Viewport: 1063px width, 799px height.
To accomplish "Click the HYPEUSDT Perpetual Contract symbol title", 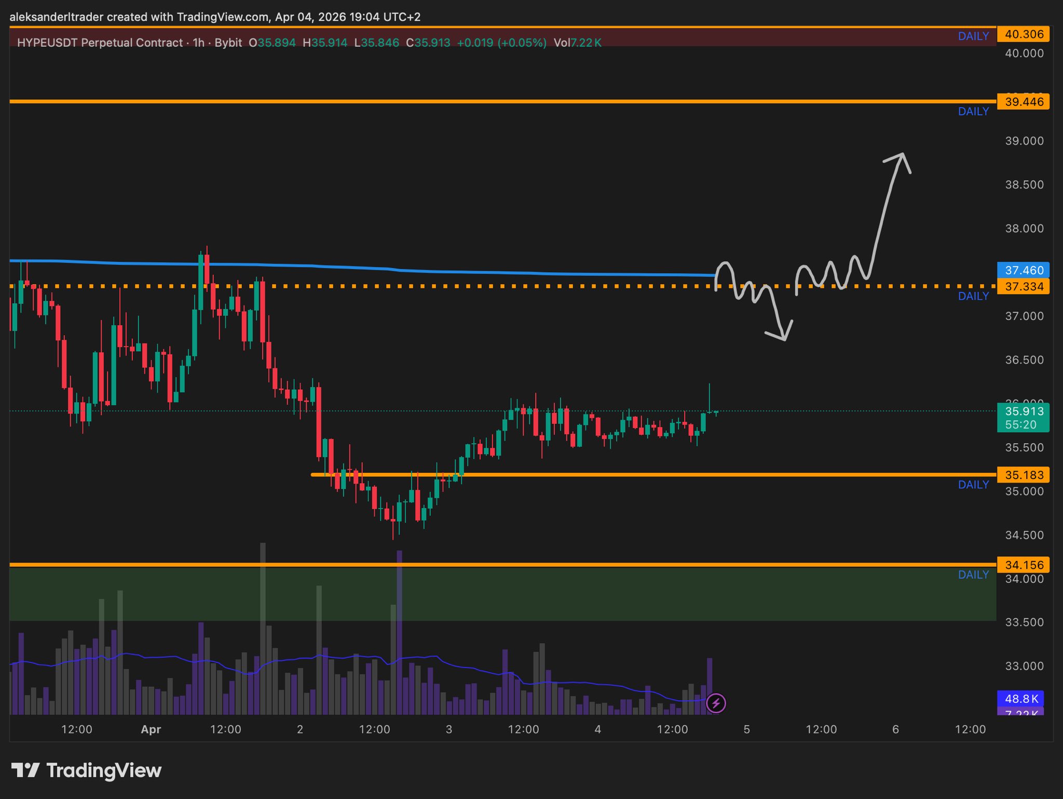I will (100, 43).
